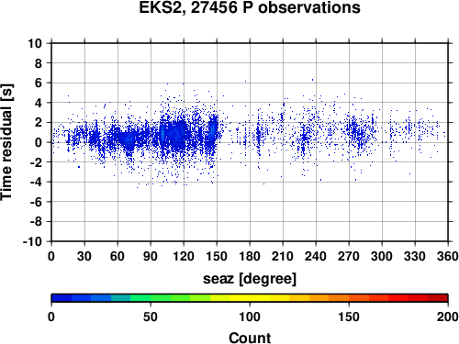The image size is (459, 344).
Task: Click the dark red end of colorbar
Action: pos(438,298)
